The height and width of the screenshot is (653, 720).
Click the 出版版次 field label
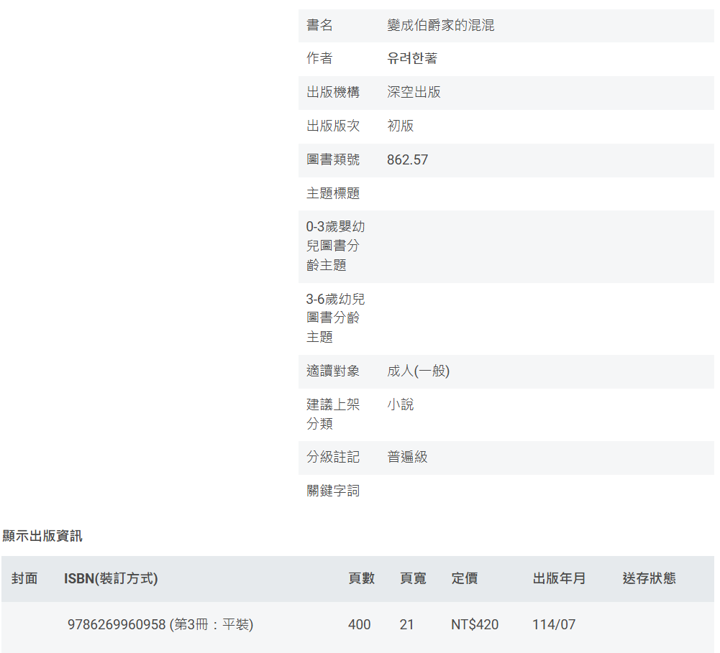coord(333,126)
